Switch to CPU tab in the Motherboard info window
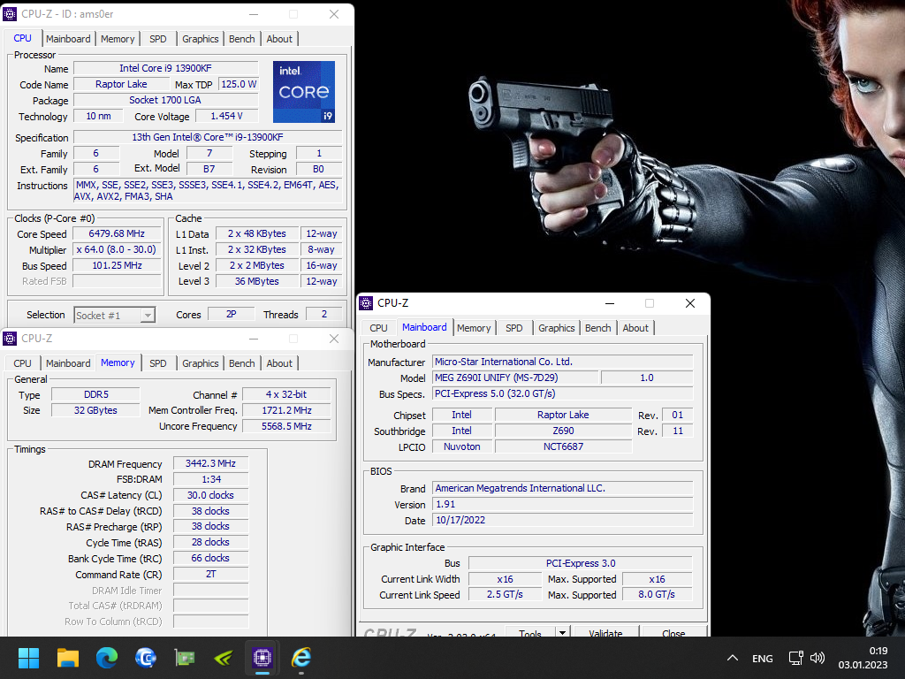Image resolution: width=905 pixels, height=679 pixels. 378,328
